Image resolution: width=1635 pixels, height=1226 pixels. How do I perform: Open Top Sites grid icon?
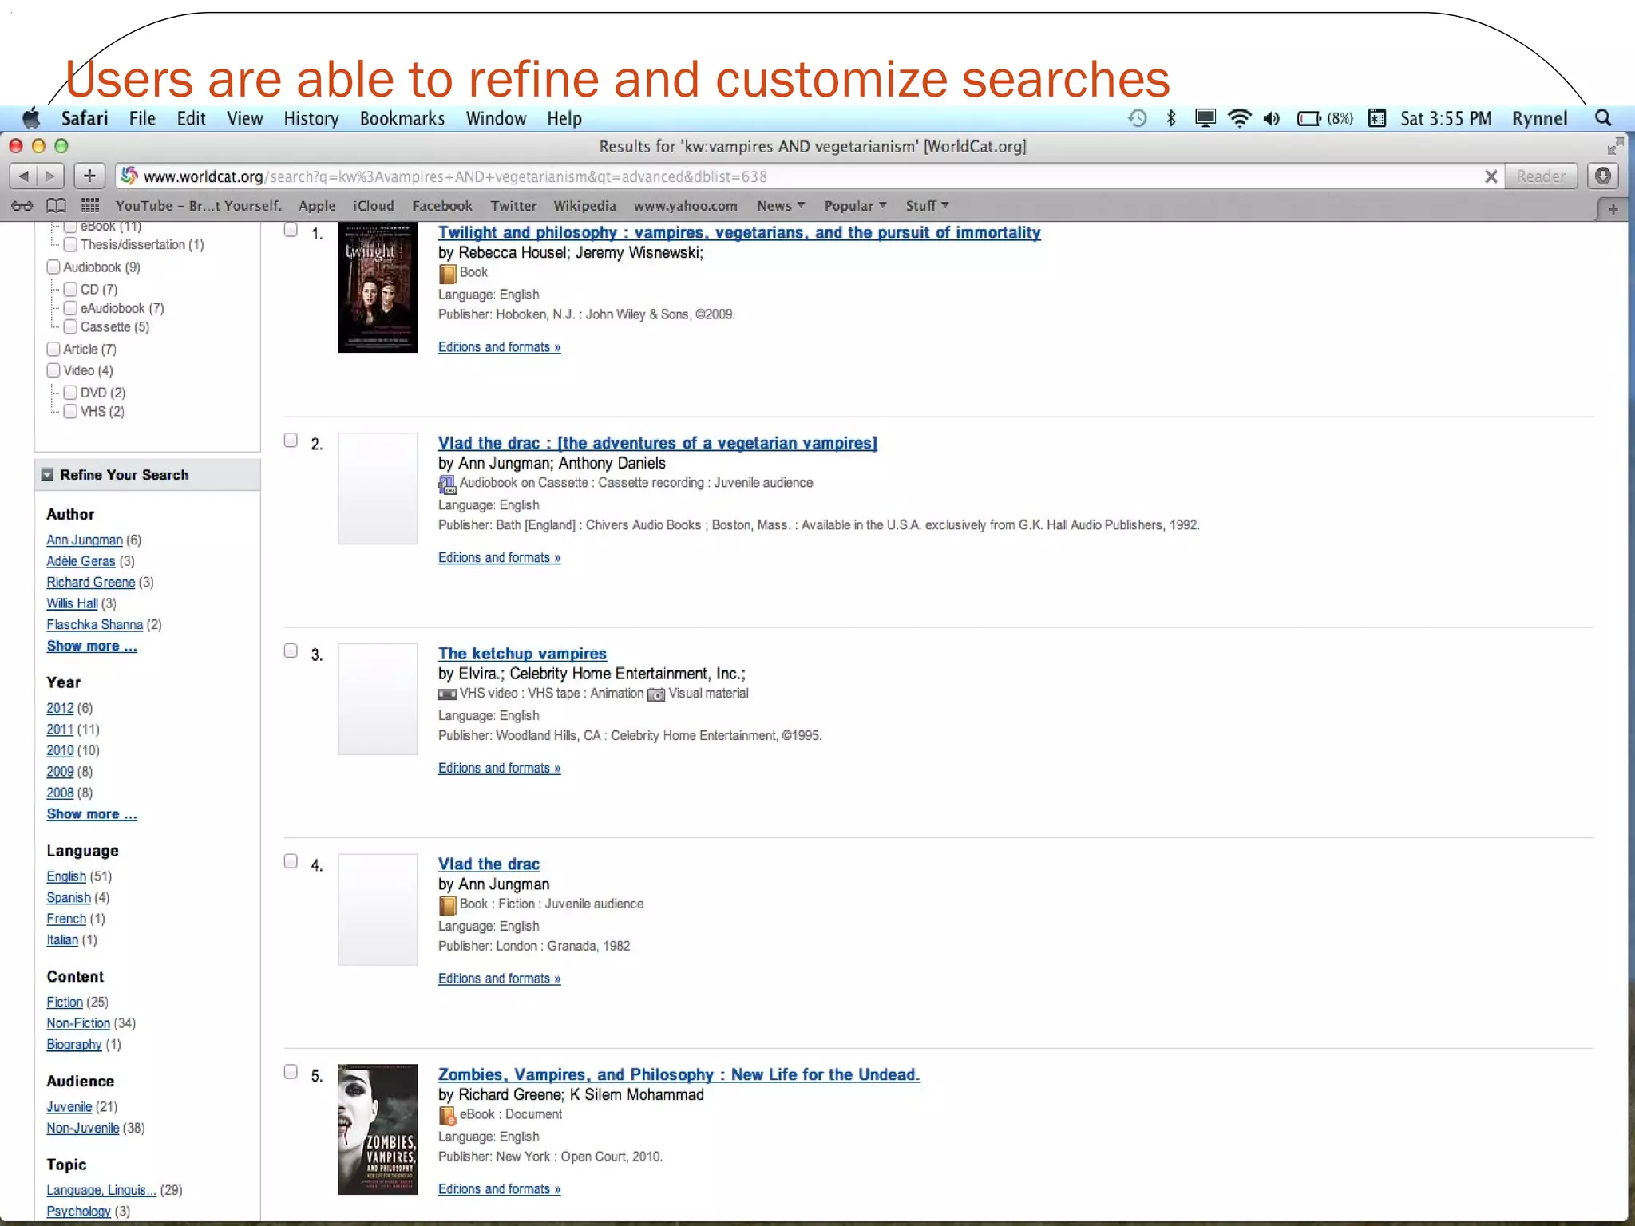click(90, 205)
